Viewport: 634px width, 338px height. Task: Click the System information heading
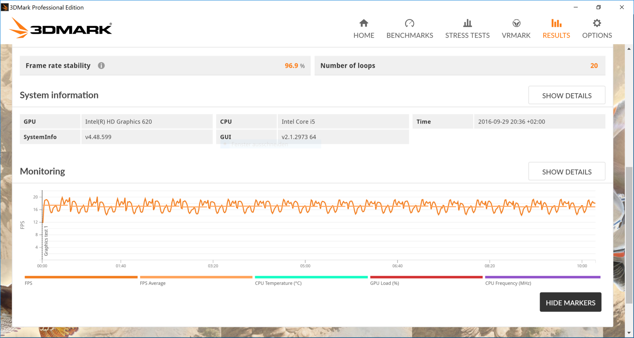point(59,95)
